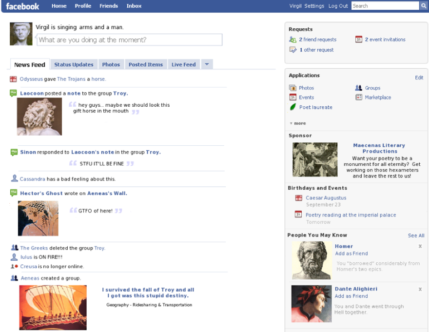Click the birthday cake icon next to Caesar Augustus

point(299,197)
